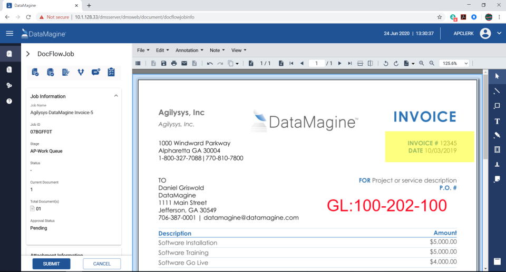Click the CANCEL button
The image size is (506, 272).
[x=102, y=264]
